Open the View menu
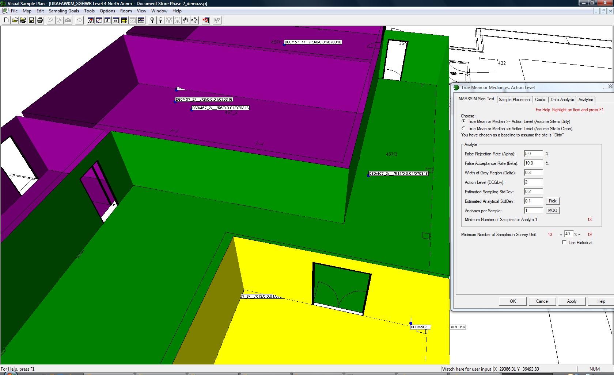The image size is (614, 375). pyautogui.click(x=141, y=11)
